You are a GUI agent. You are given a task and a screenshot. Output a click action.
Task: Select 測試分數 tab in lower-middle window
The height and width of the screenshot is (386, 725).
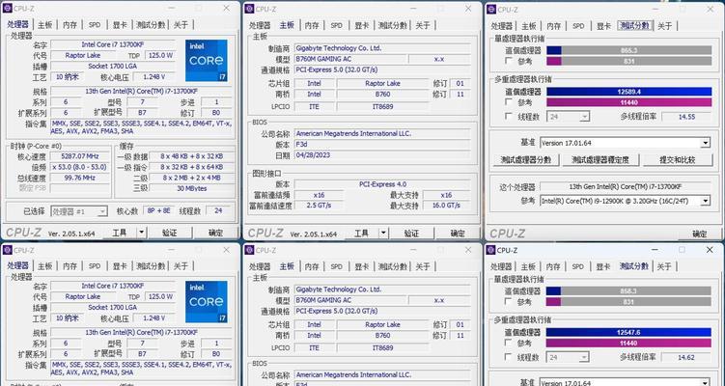tap(393, 266)
